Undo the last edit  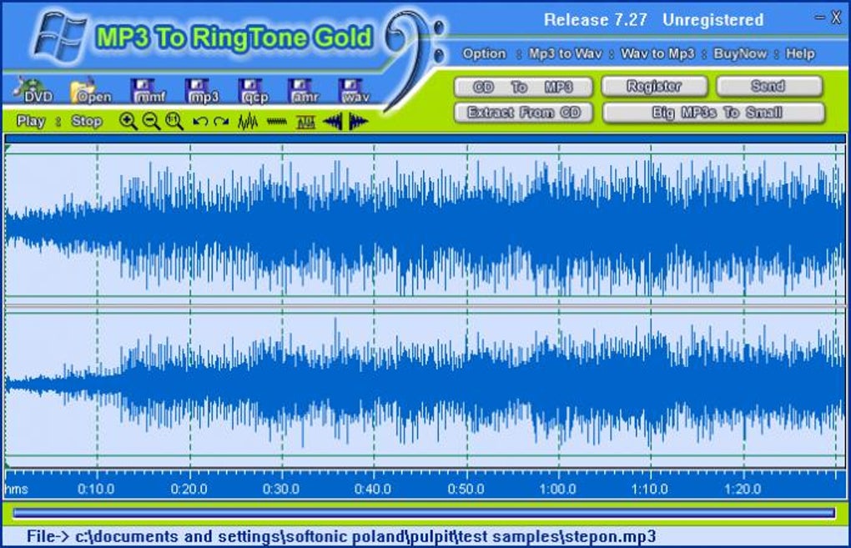click(200, 122)
